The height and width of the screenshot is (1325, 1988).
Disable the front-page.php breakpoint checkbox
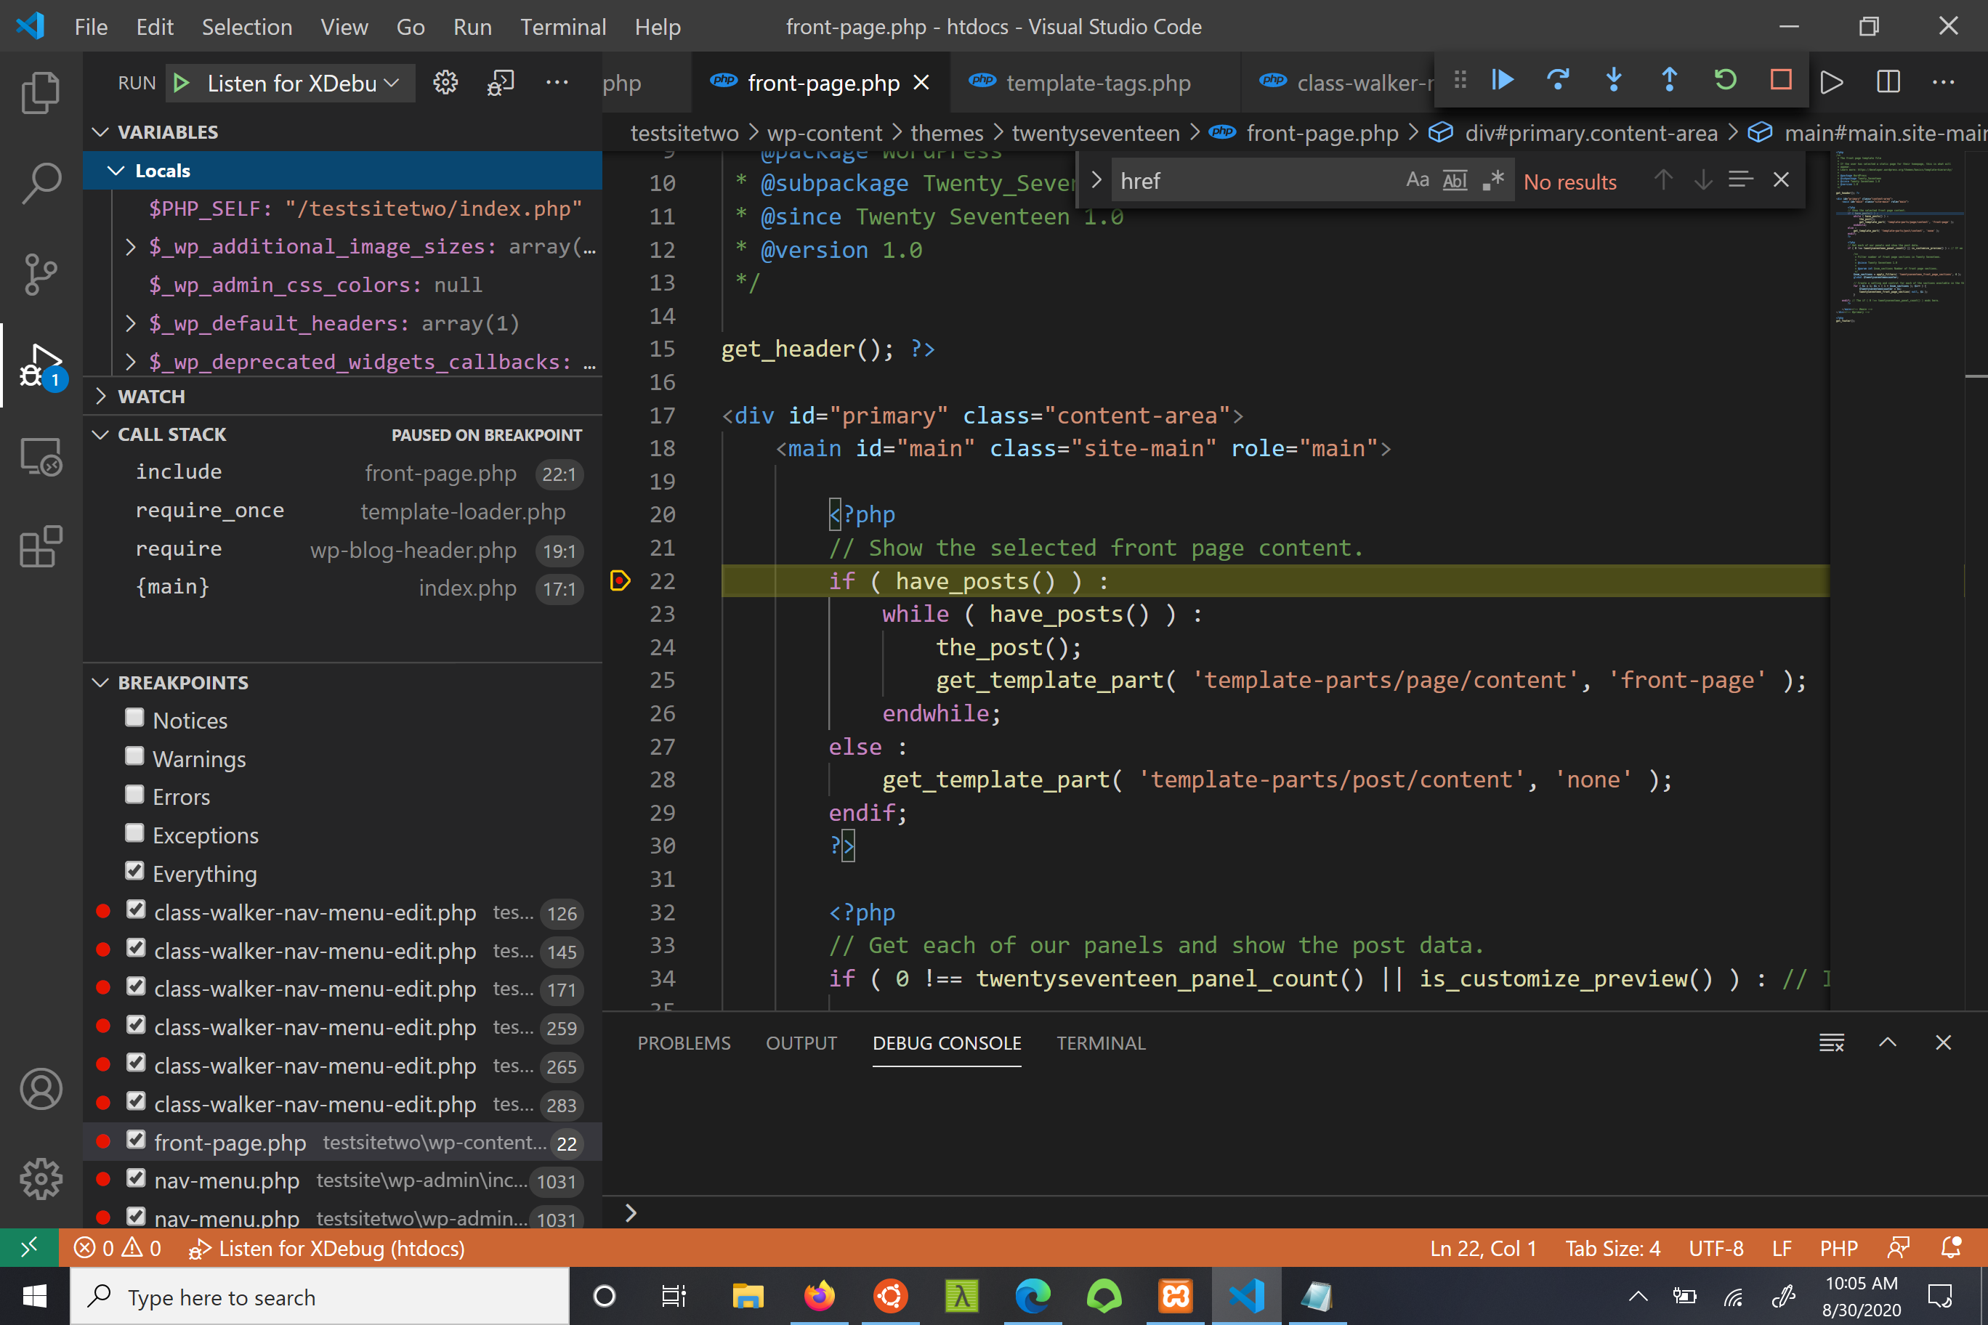[136, 1140]
